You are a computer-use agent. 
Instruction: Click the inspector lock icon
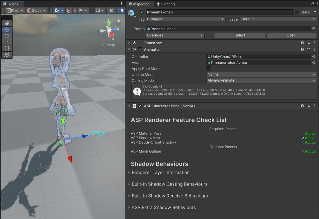(313, 4)
